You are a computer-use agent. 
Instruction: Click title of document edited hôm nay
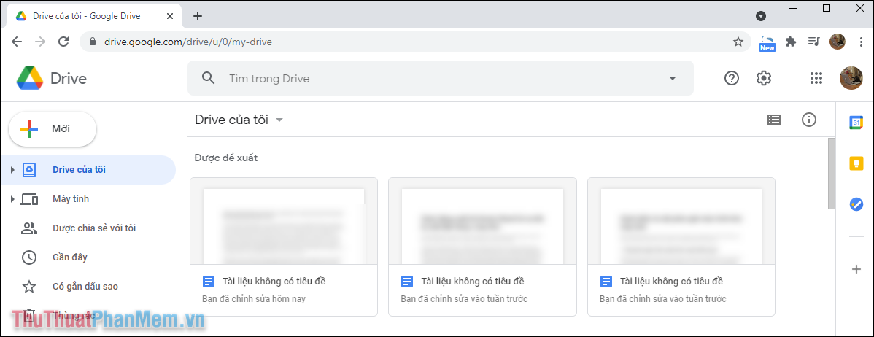point(274,282)
